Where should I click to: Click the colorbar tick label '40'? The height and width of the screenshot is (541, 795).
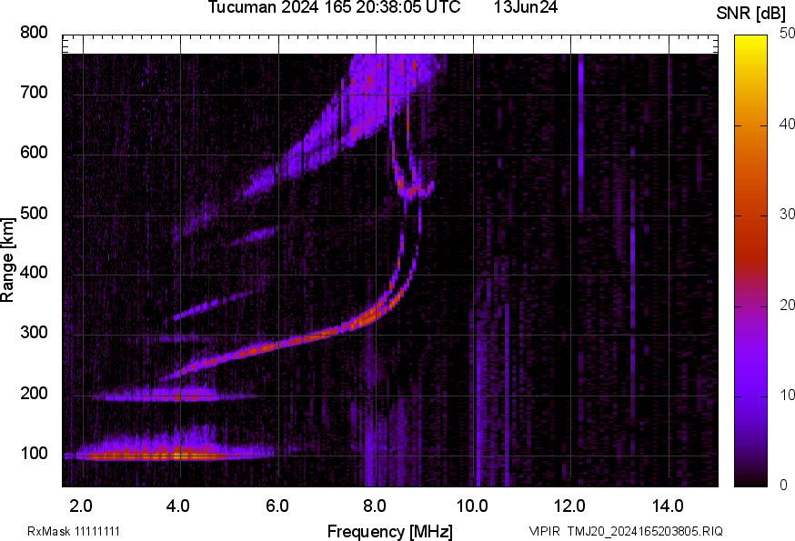coord(787,124)
